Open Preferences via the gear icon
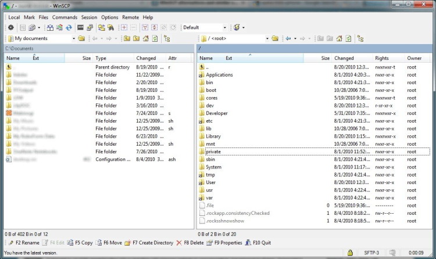Image resolution: width=436 pixels, height=259 pixels. pyautogui.click(x=11, y=27)
